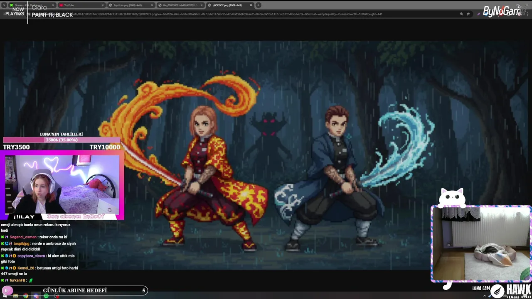Open the Windows Start menu
The image size is (532, 299).
(5, 296)
